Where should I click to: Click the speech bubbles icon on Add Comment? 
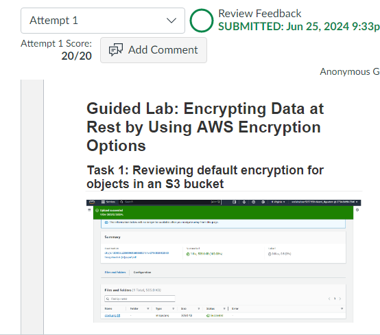(116, 49)
